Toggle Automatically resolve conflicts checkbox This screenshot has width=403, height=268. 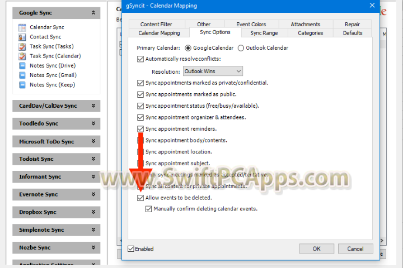coord(140,59)
